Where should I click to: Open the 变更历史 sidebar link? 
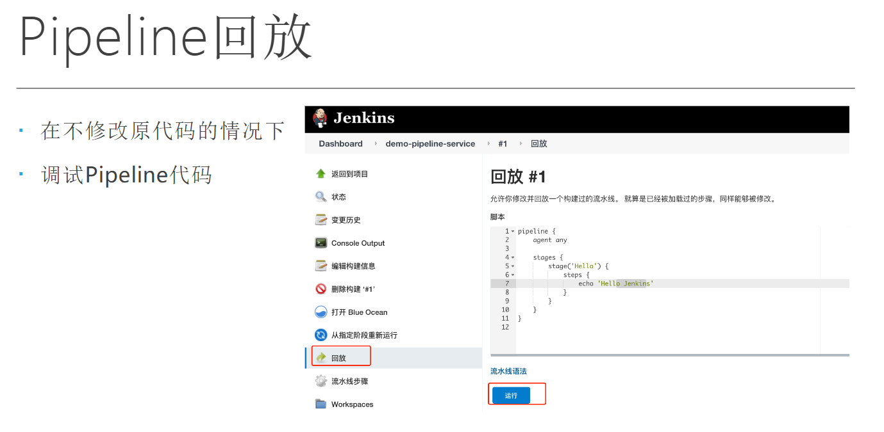tap(346, 220)
